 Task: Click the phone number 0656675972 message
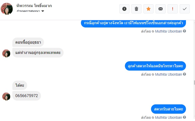[x=27, y=96]
